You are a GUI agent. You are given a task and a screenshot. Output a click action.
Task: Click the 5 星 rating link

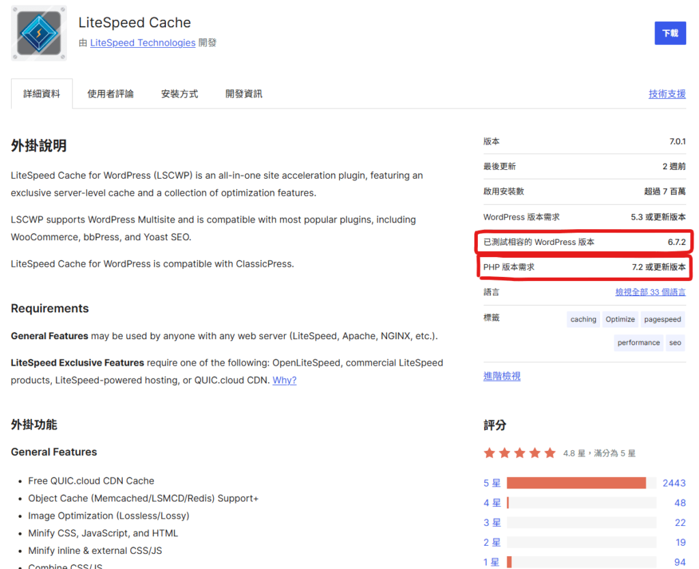point(492,483)
